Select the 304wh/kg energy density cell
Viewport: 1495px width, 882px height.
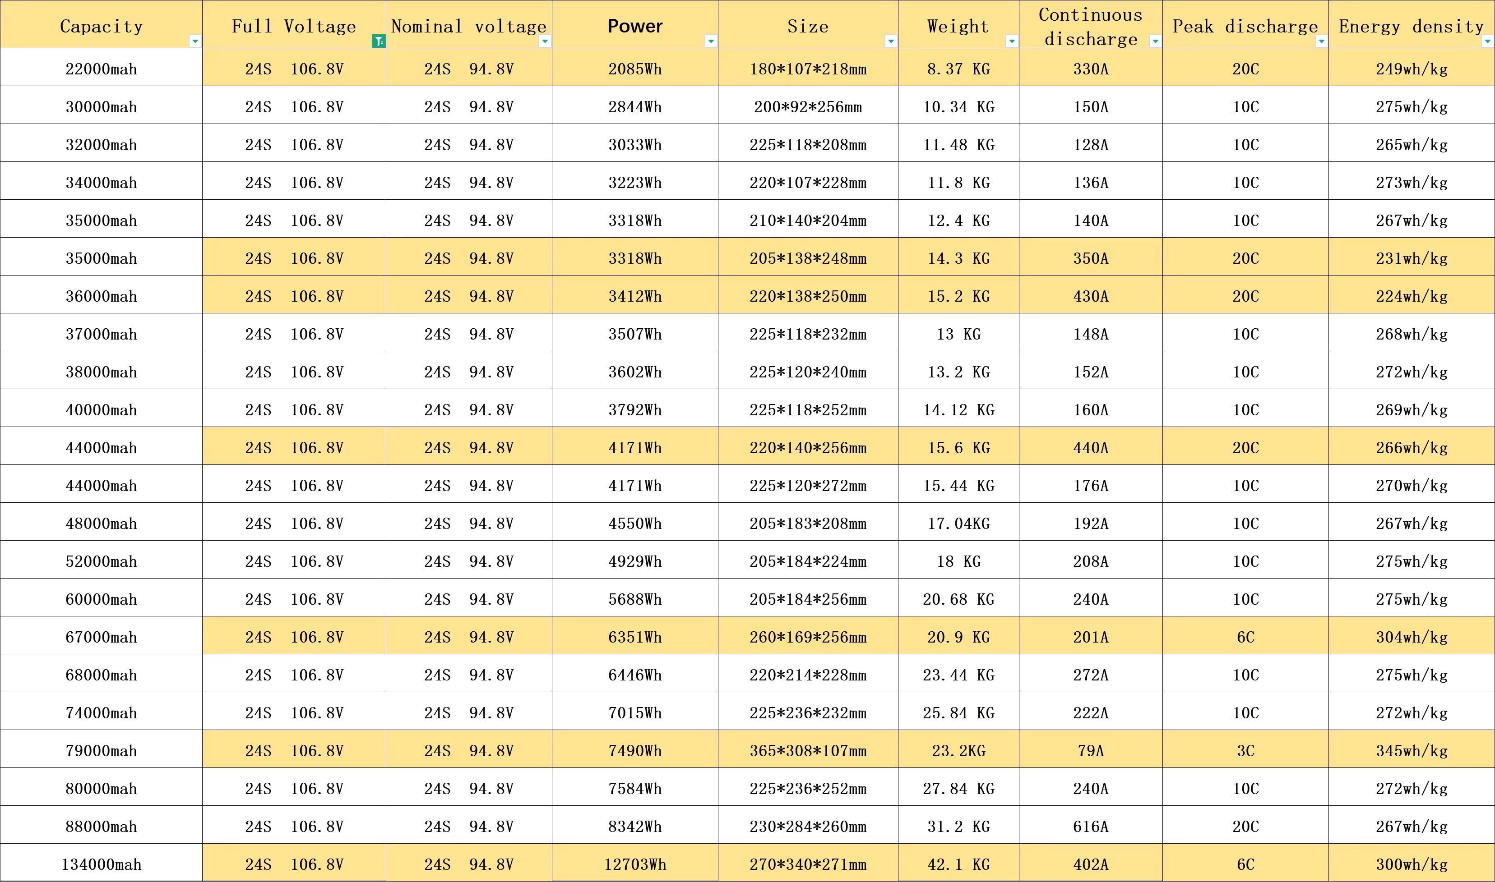(x=1412, y=636)
